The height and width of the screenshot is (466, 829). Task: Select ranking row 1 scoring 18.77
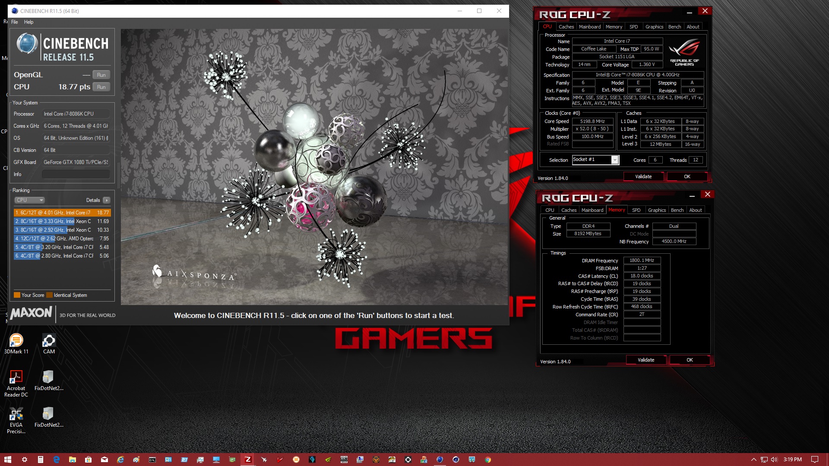(62, 213)
